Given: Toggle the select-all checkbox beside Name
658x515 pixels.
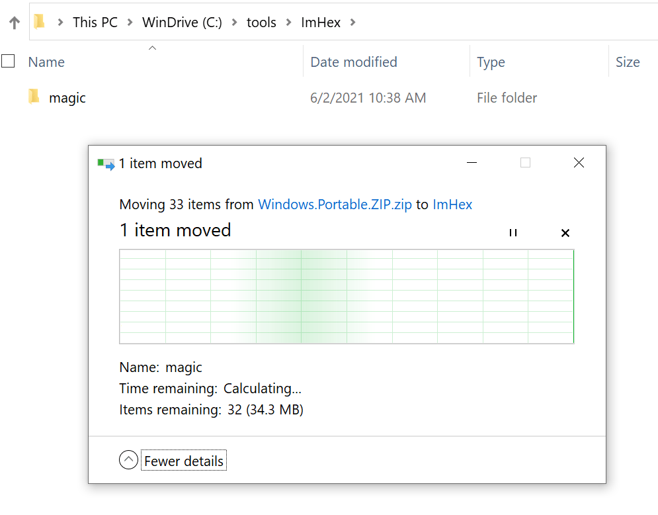Looking at the screenshot, I should pyautogui.click(x=8, y=61).
